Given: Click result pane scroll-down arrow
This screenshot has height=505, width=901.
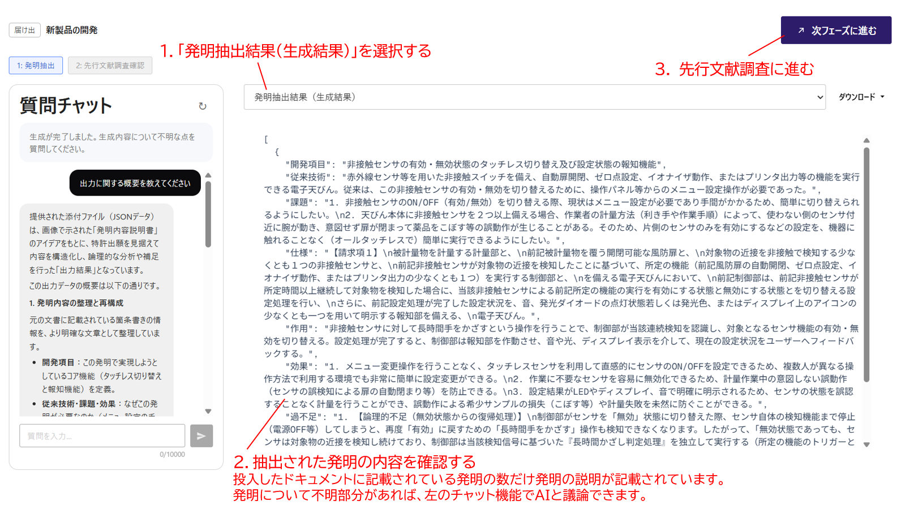Looking at the screenshot, I should [x=866, y=444].
